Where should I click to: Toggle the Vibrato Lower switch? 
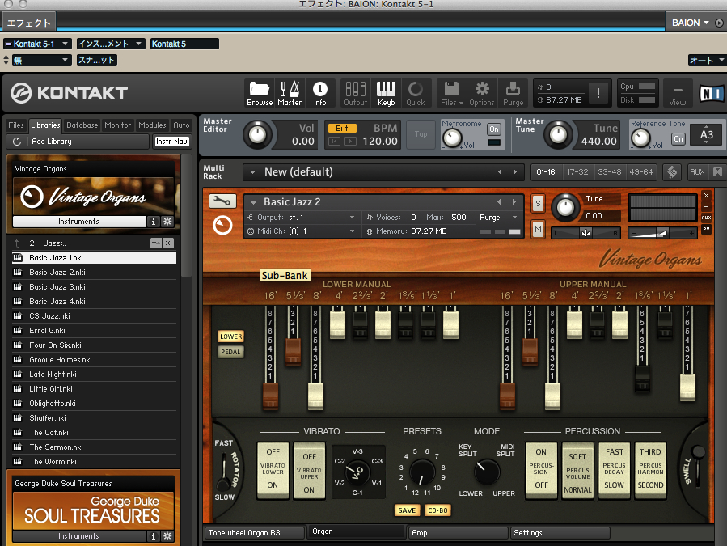click(273, 471)
